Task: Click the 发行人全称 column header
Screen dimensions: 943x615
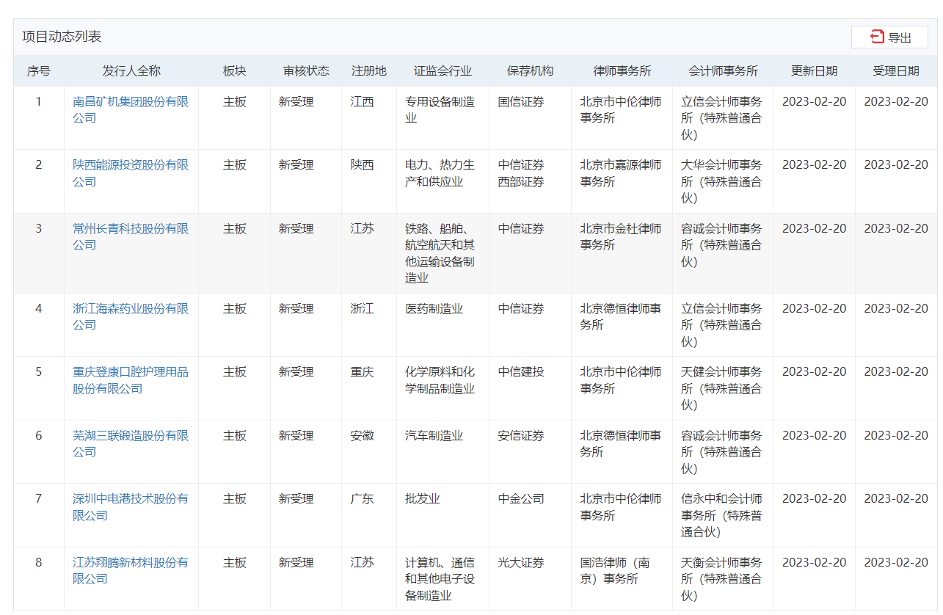Action: 131,71
